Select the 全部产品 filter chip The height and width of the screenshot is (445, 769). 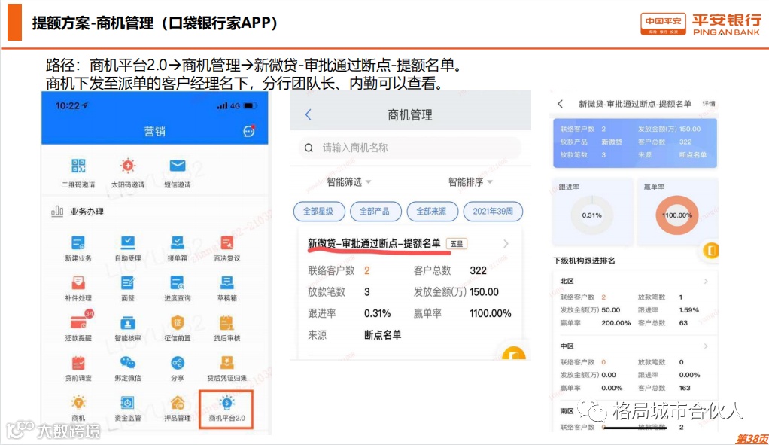tap(375, 212)
